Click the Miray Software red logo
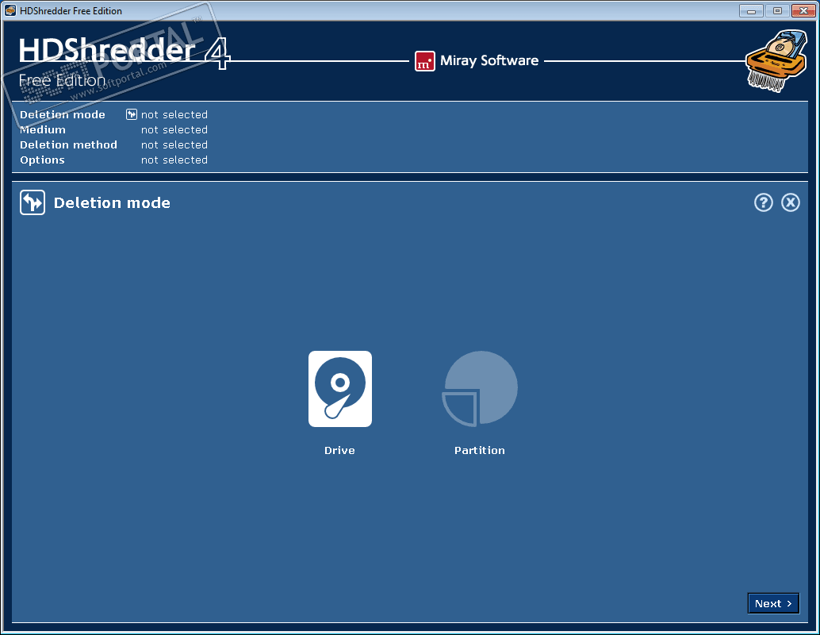The width and height of the screenshot is (820, 635). 424,61
